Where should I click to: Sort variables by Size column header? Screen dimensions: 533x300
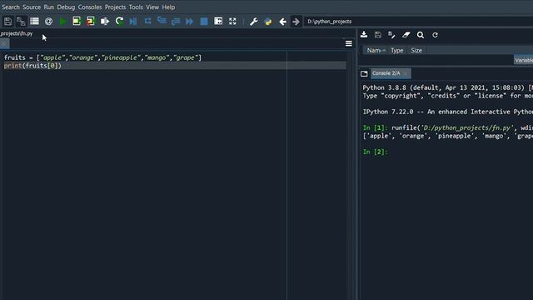(x=416, y=50)
